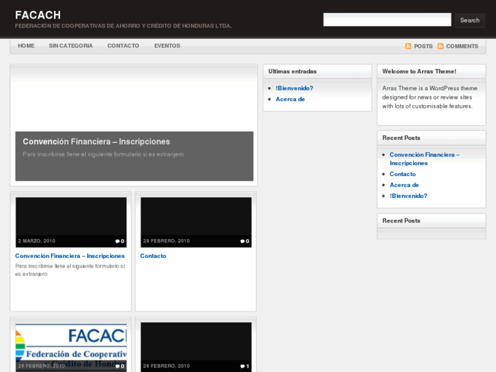
Task: Click the excerpt under Convención Financiera post
Action: (x=70, y=270)
